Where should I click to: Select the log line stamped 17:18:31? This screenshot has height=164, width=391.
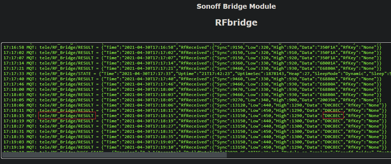(x=195, y=131)
